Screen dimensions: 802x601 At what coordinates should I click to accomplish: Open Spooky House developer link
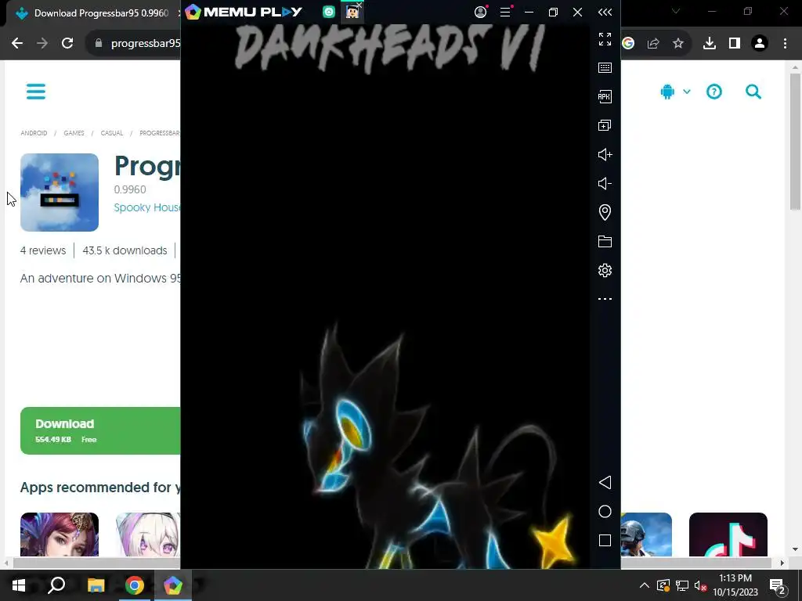point(146,207)
